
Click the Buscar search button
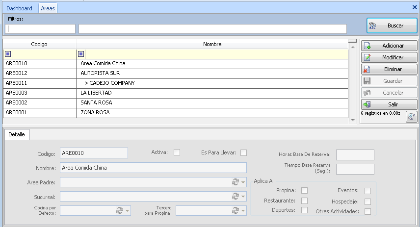[x=392, y=25]
